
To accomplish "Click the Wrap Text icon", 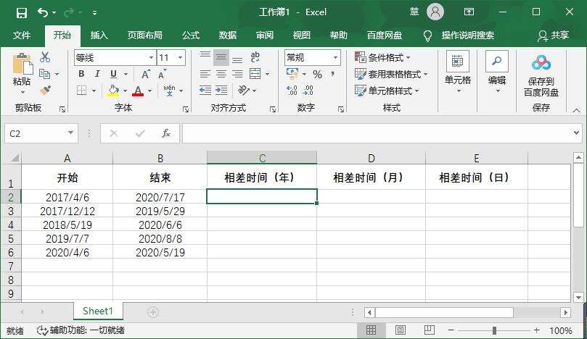I will [x=255, y=57].
